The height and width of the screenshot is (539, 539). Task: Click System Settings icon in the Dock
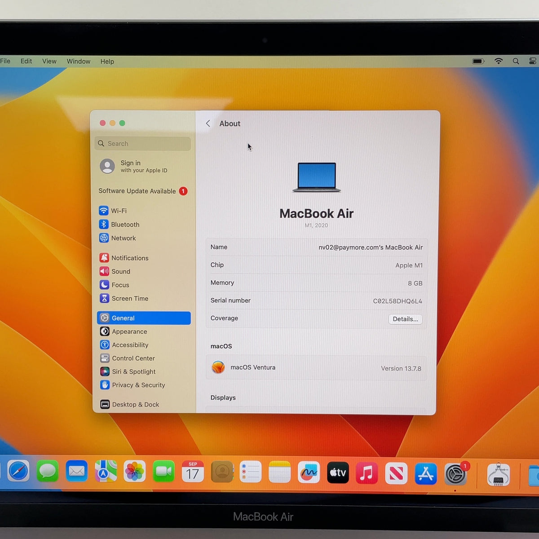(x=455, y=474)
